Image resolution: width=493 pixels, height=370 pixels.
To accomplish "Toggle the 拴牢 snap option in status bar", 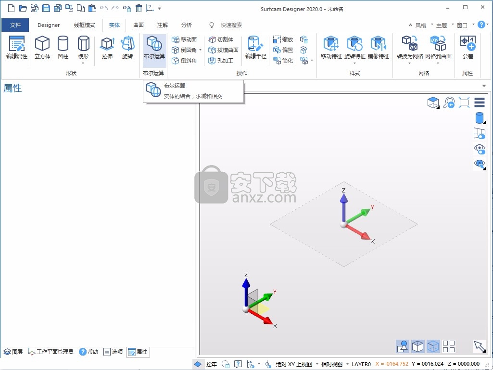I will point(211,364).
